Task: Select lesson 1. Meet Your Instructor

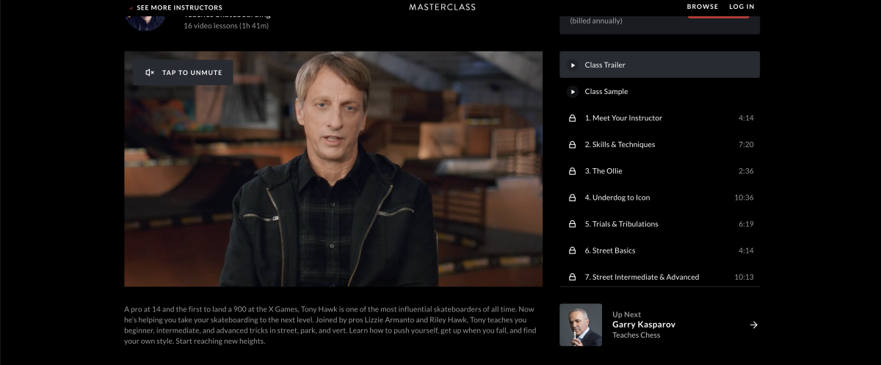Action: pyautogui.click(x=659, y=118)
